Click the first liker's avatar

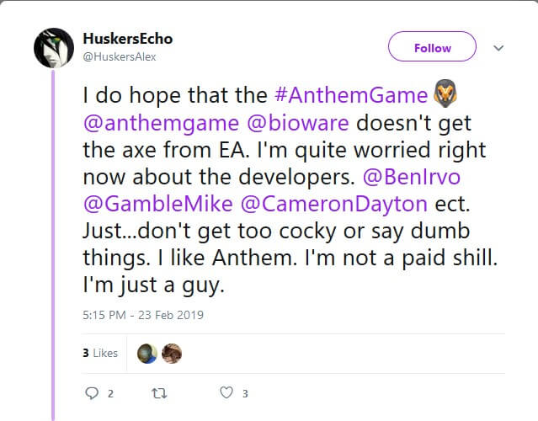coord(147,353)
